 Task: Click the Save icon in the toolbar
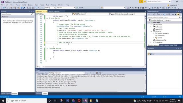(x=22, y=8)
